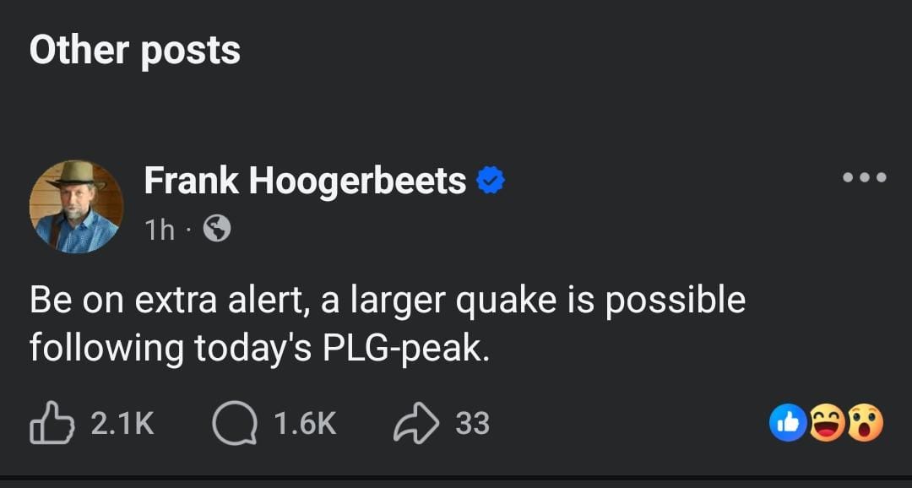
Task: View the 1.6K comments count
Action: click(305, 423)
